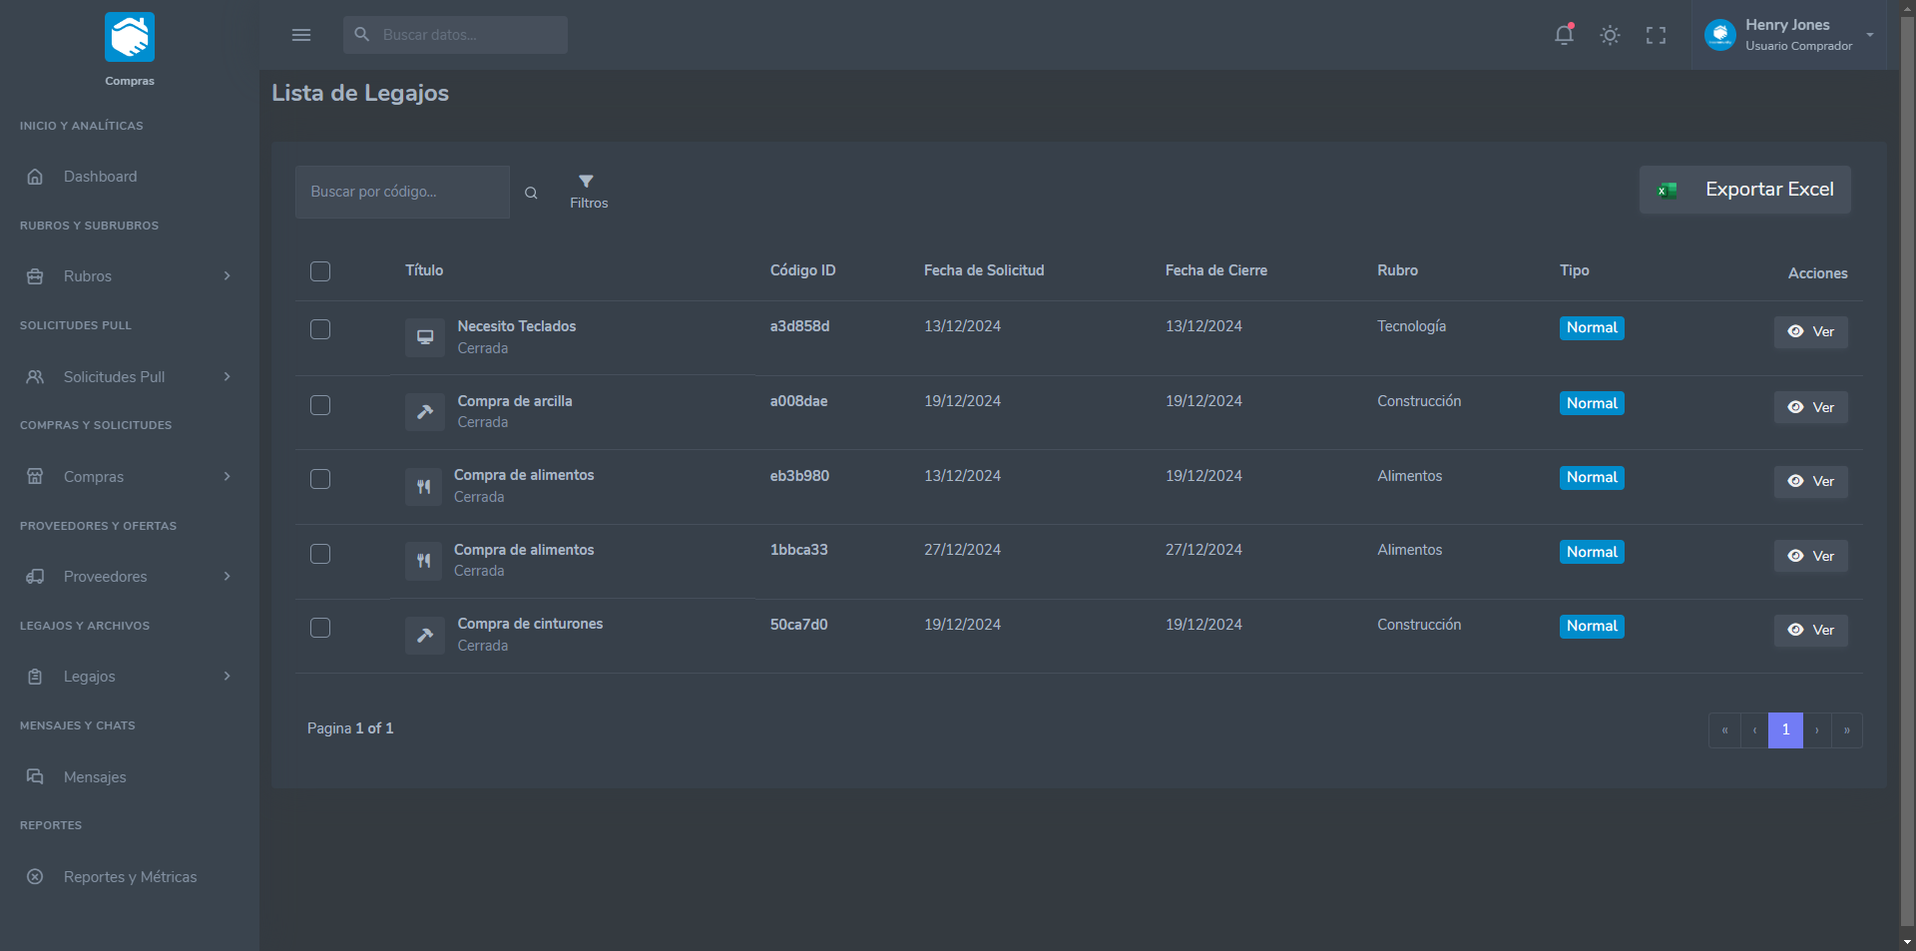This screenshot has height=951, width=1916.
Task: Expand the Solicitudes Pull submenu
Action: click(x=229, y=377)
